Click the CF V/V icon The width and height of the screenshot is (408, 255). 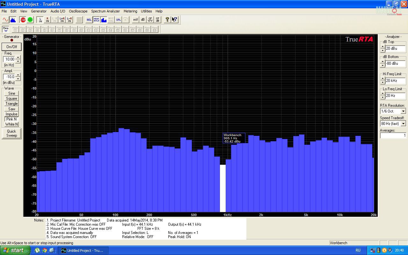coord(150,20)
